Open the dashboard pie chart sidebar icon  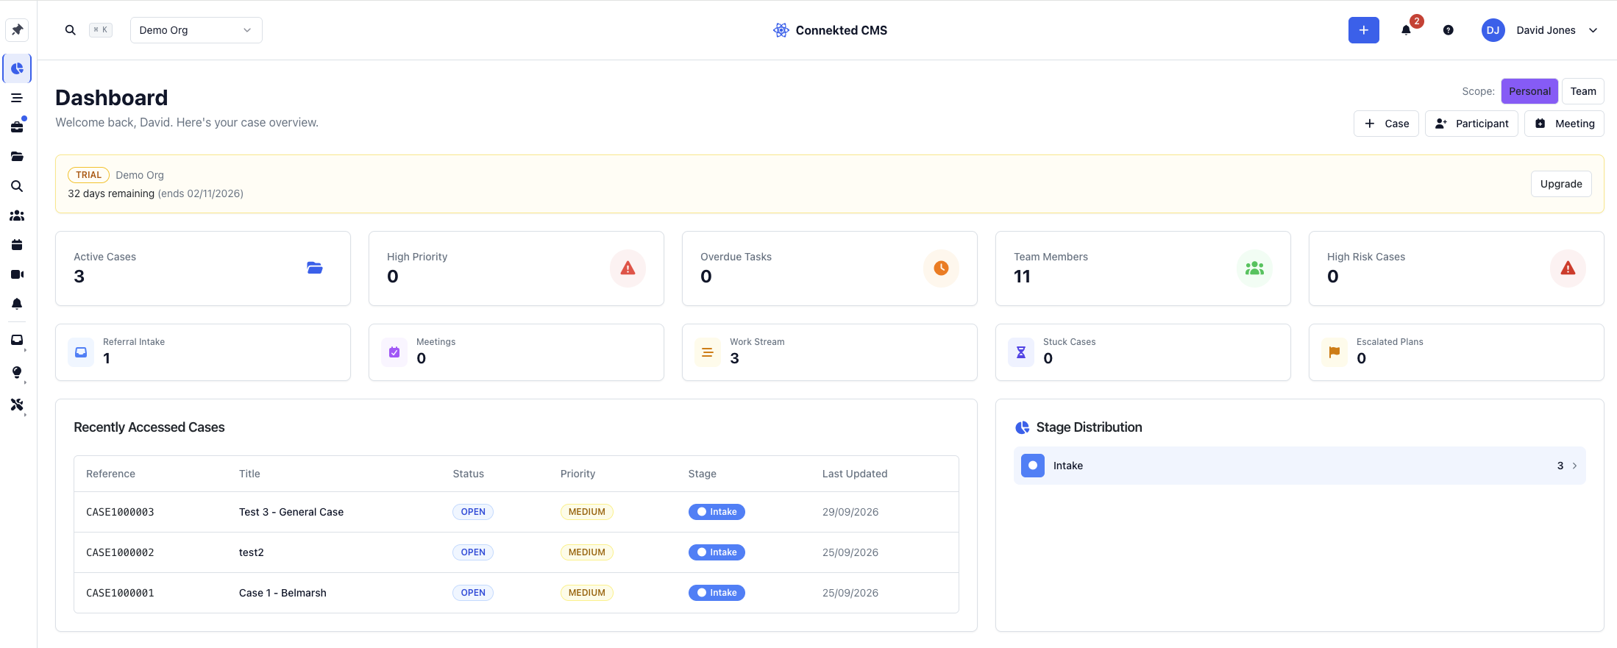[17, 68]
